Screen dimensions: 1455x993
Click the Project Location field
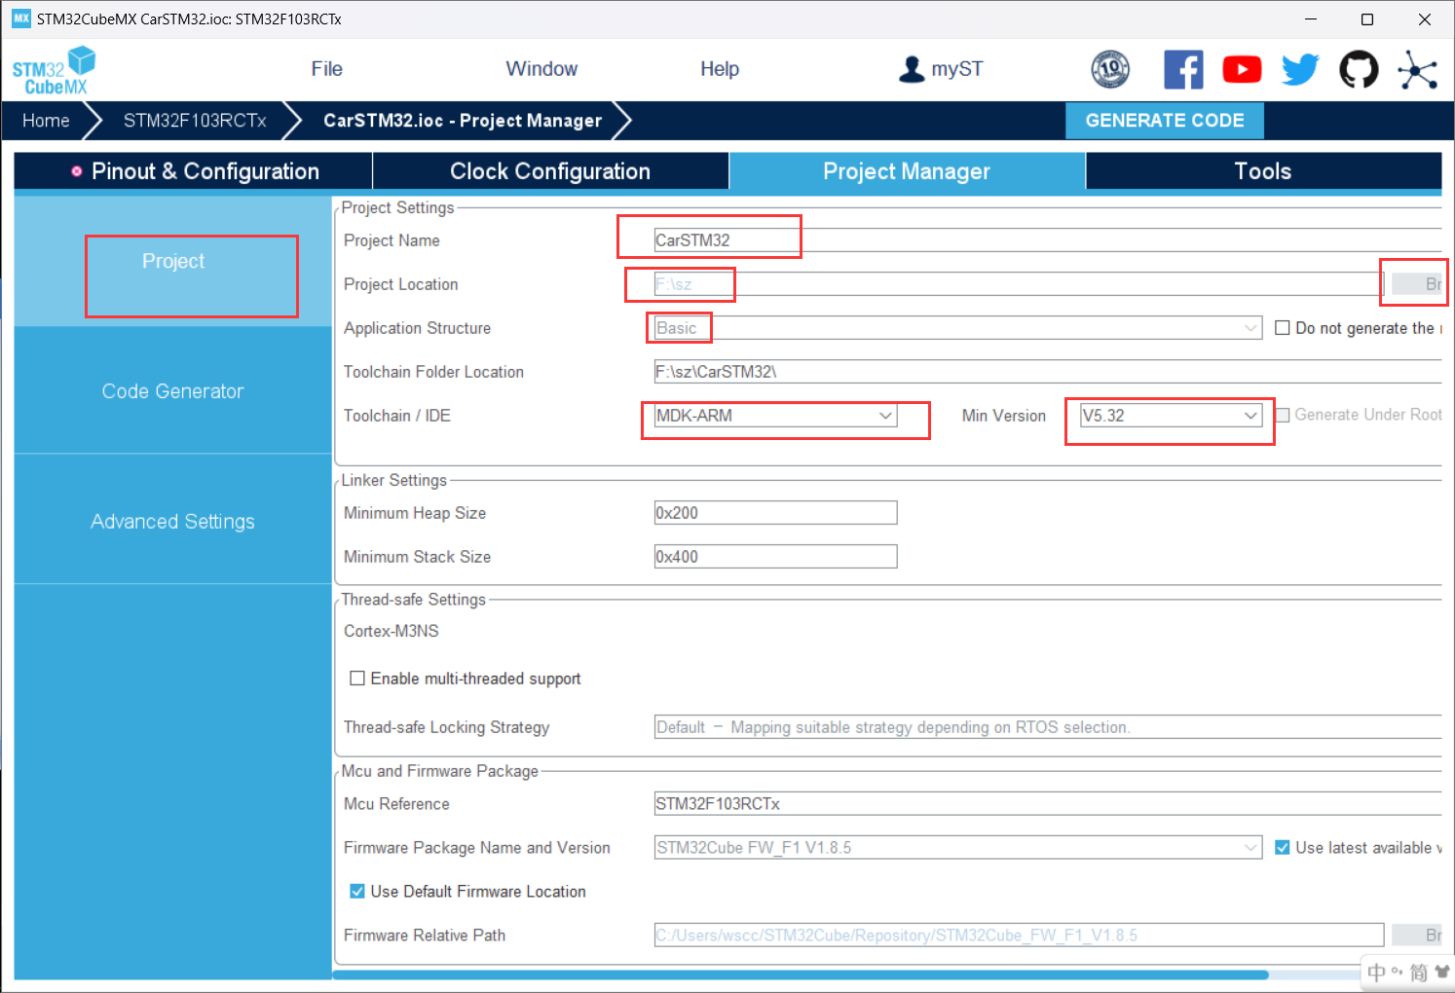click(1019, 284)
